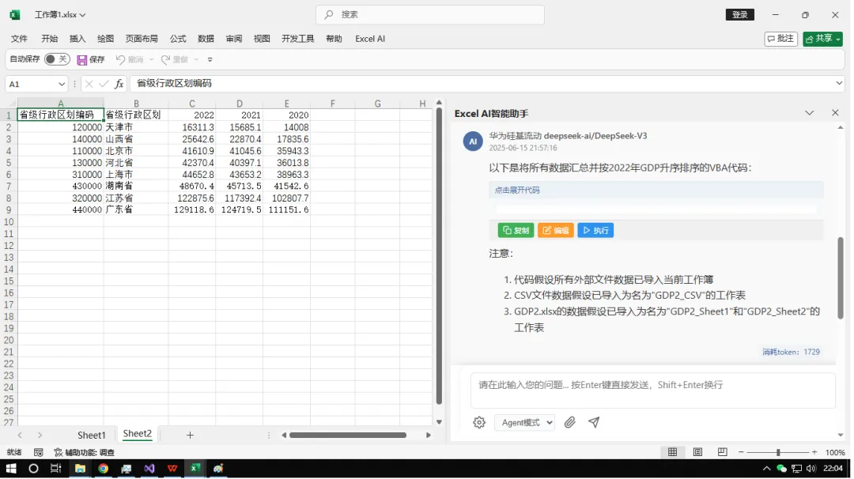Click the Undo arrow icon

120,59
